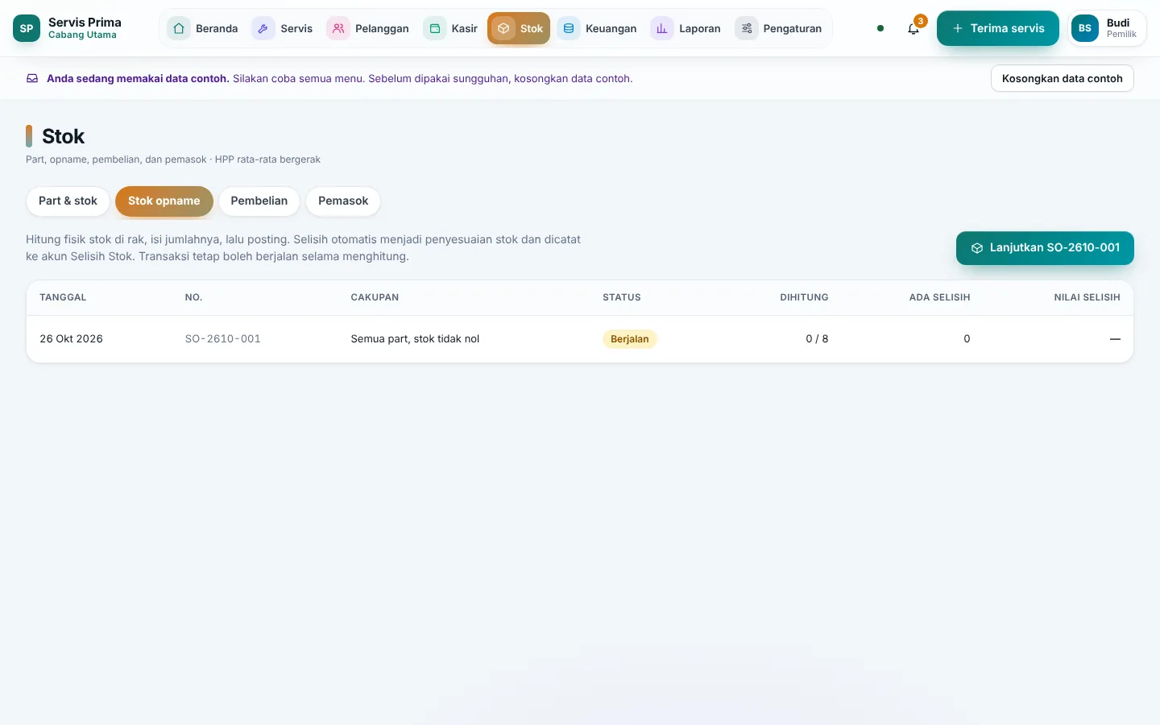This screenshot has height=725, width=1160.
Task: Open the SO-2610-001 table row
Action: 580,339
